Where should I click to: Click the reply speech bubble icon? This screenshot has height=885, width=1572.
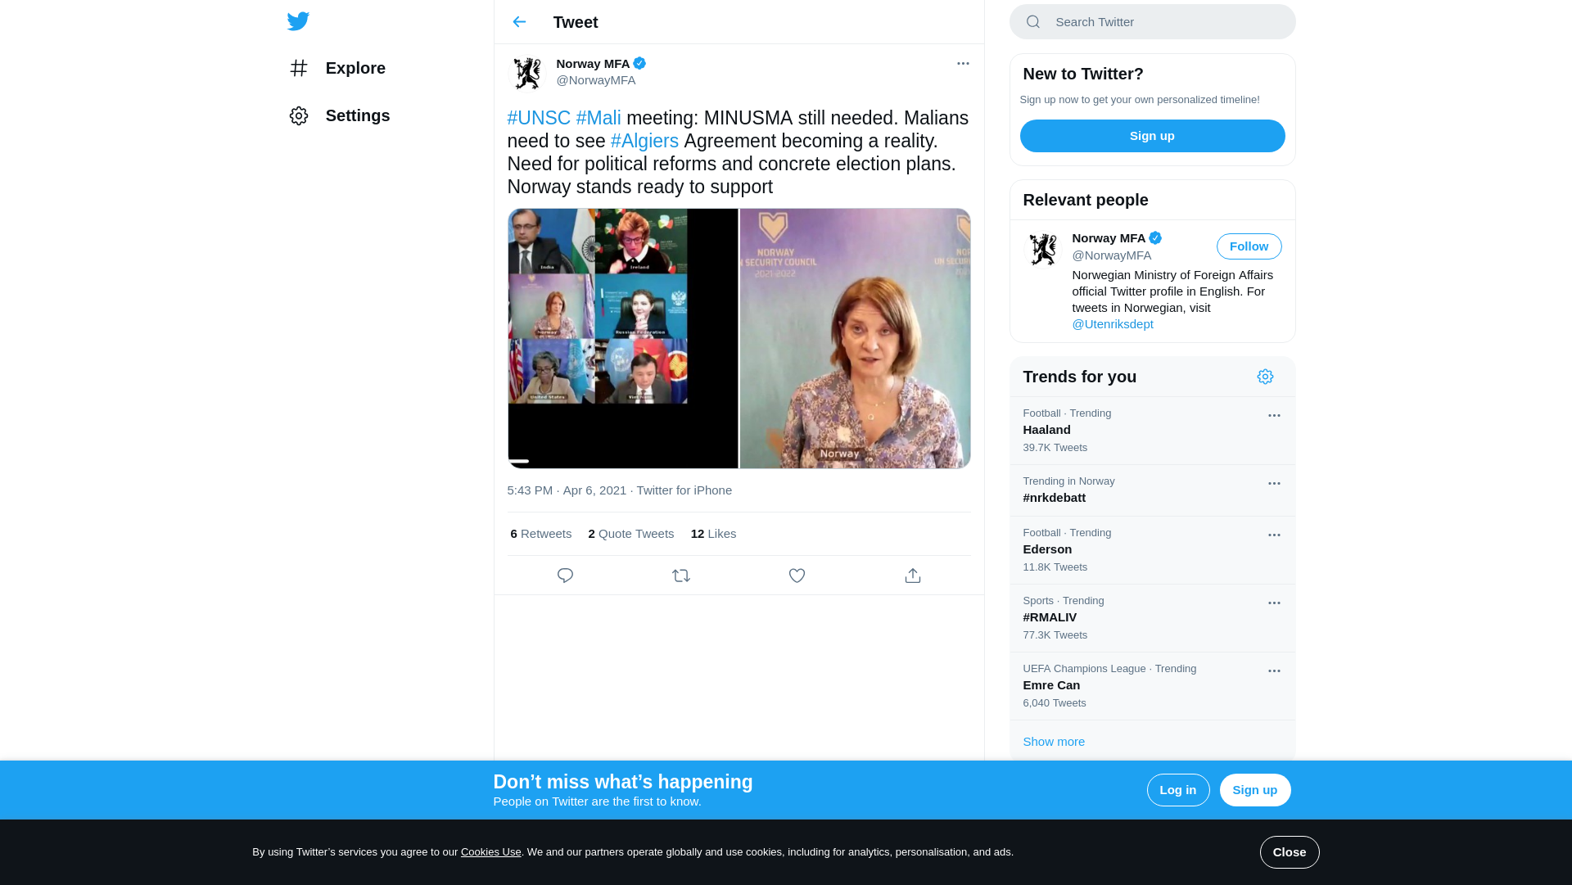tap(565, 576)
